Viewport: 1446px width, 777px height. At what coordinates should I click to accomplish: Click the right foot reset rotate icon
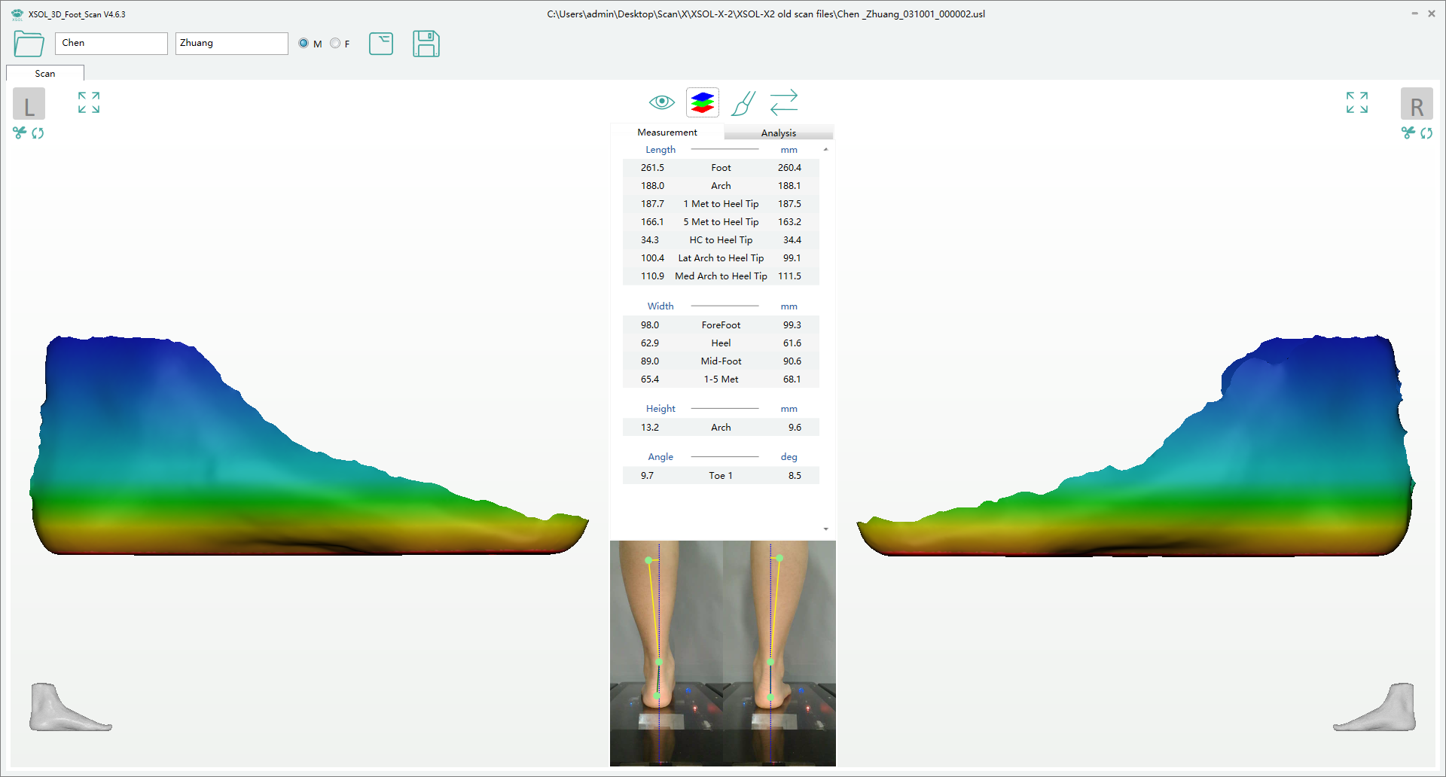(1426, 133)
